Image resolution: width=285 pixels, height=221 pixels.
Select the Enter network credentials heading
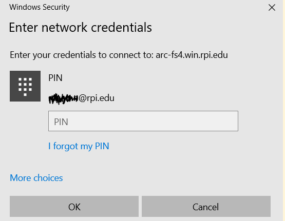click(x=80, y=28)
